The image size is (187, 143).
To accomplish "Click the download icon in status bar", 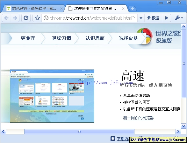I will coord(113,139).
